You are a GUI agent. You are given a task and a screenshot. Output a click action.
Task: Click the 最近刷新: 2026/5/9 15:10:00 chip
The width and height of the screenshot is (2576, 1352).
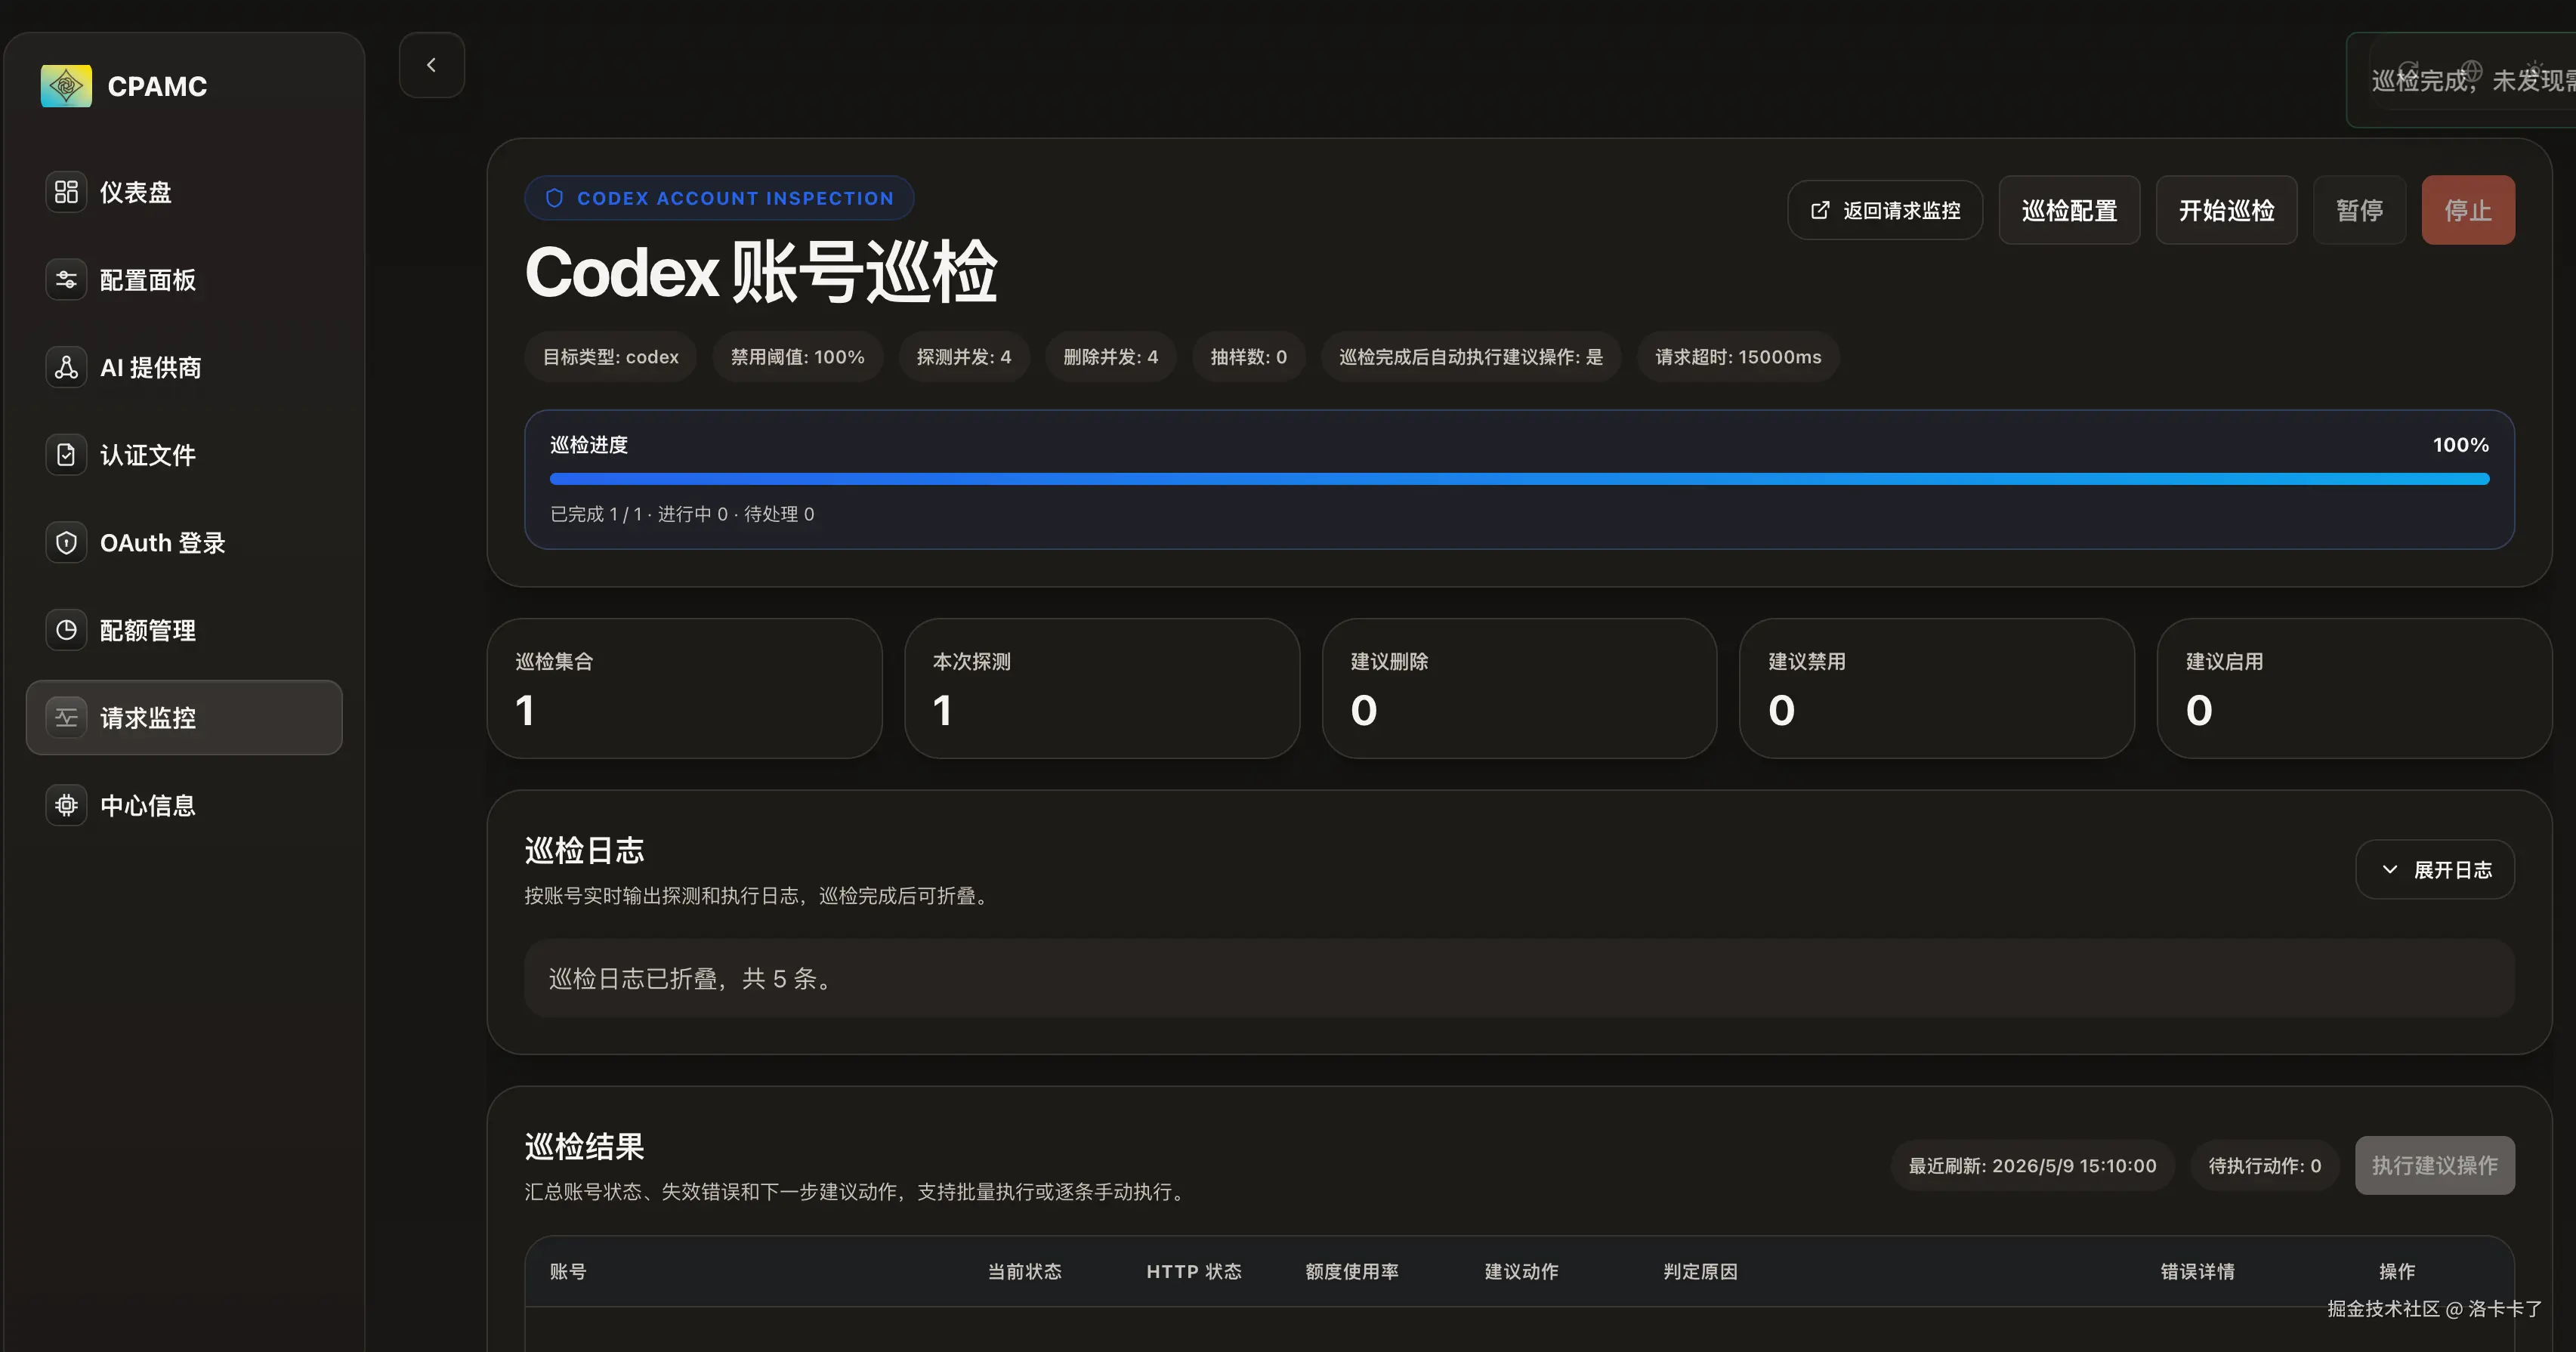2032,1165
